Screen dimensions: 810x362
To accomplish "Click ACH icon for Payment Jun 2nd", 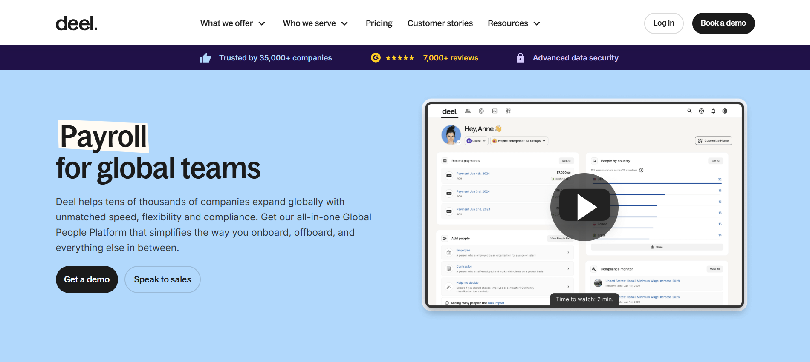I will coord(449,211).
